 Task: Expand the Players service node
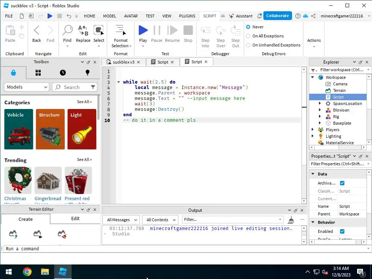pos(313,130)
